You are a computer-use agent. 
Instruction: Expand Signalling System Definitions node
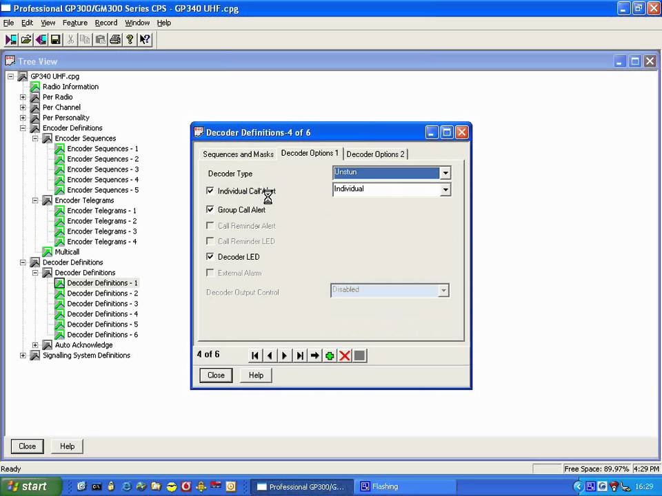pyautogui.click(x=23, y=355)
